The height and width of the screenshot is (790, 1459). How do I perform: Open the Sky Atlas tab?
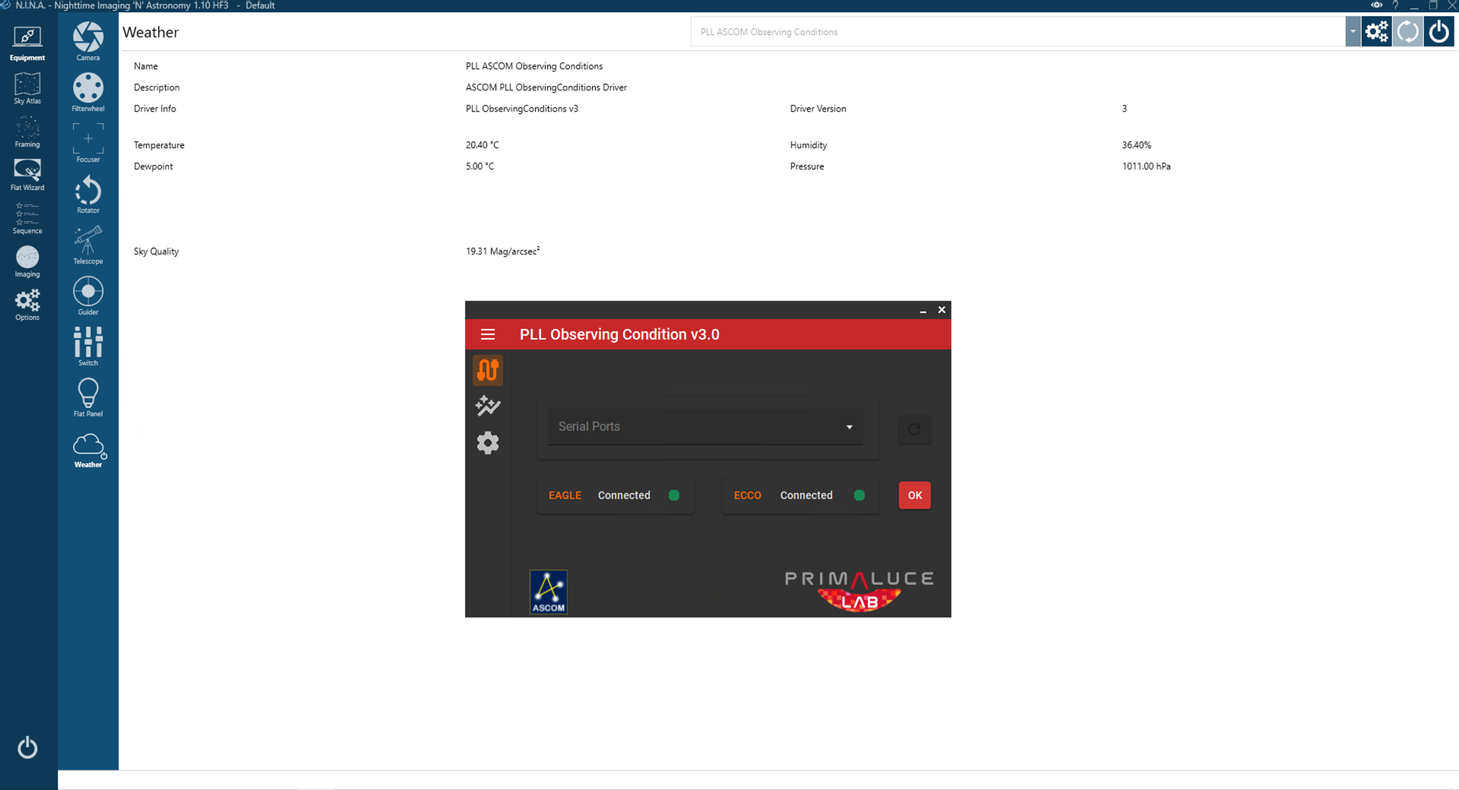(x=27, y=88)
